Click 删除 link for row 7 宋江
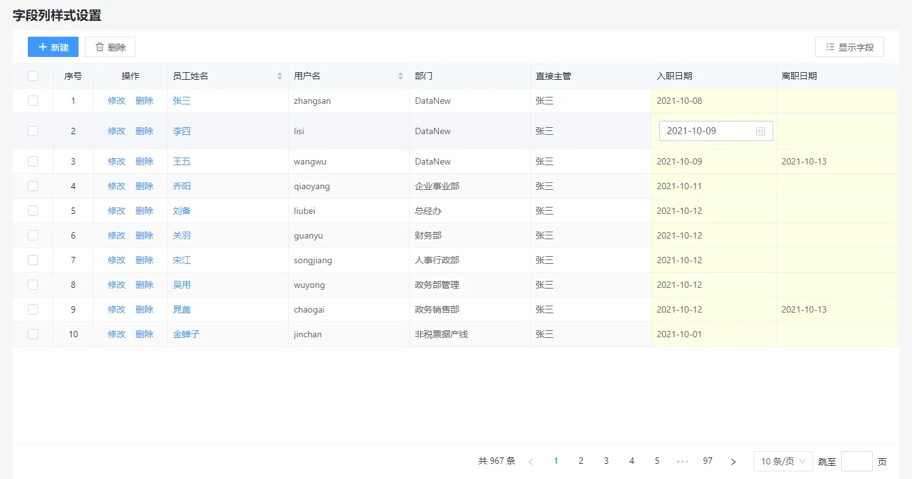The image size is (912, 479). pyautogui.click(x=144, y=260)
